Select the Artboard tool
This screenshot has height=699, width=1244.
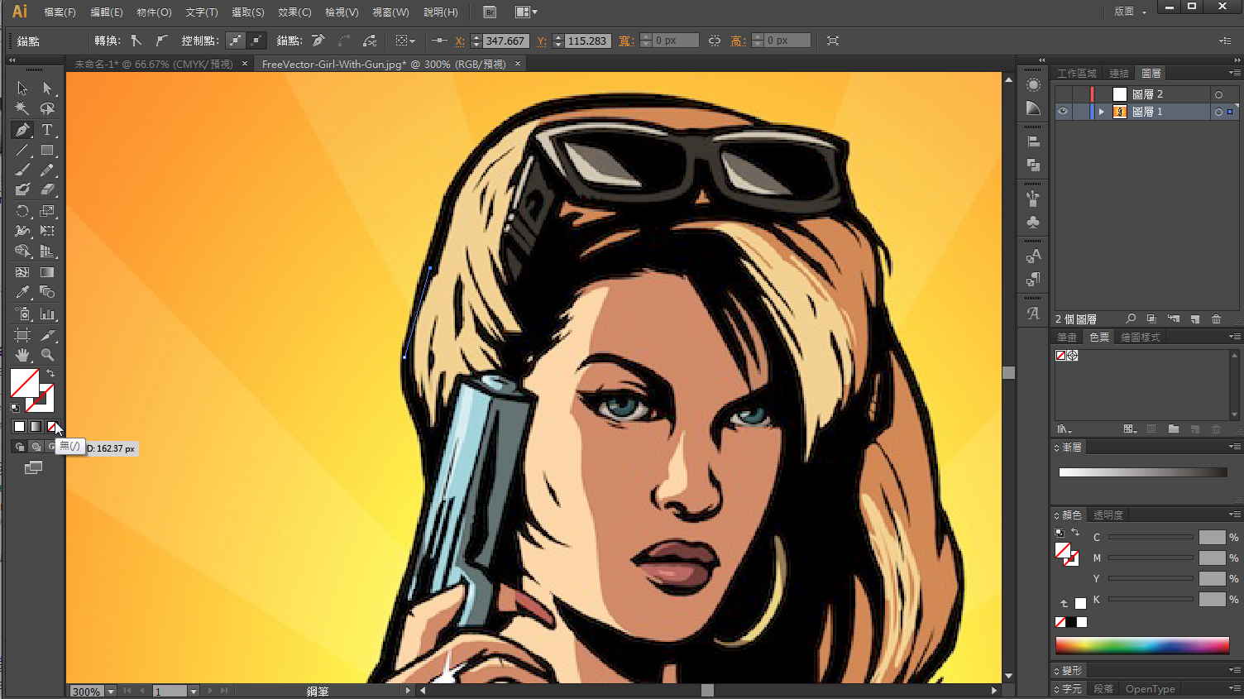point(22,335)
